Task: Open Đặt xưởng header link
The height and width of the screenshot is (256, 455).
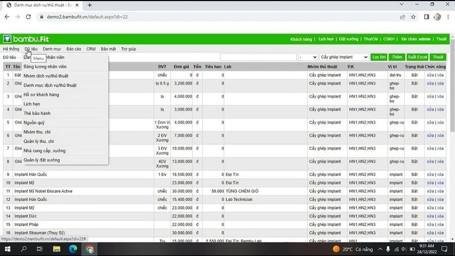Action: (x=349, y=39)
